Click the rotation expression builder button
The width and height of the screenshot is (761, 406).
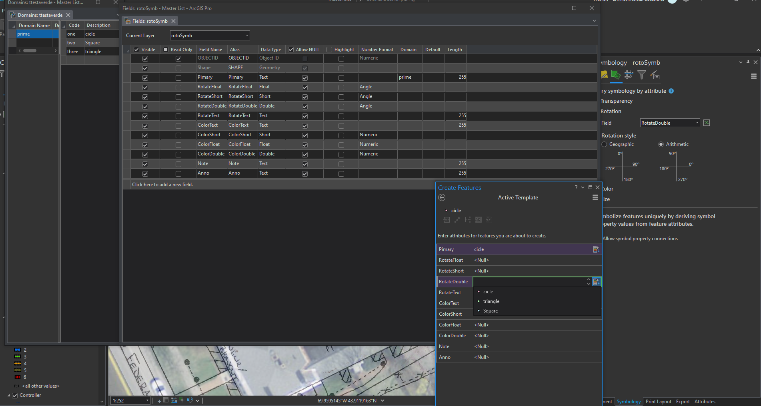click(707, 123)
